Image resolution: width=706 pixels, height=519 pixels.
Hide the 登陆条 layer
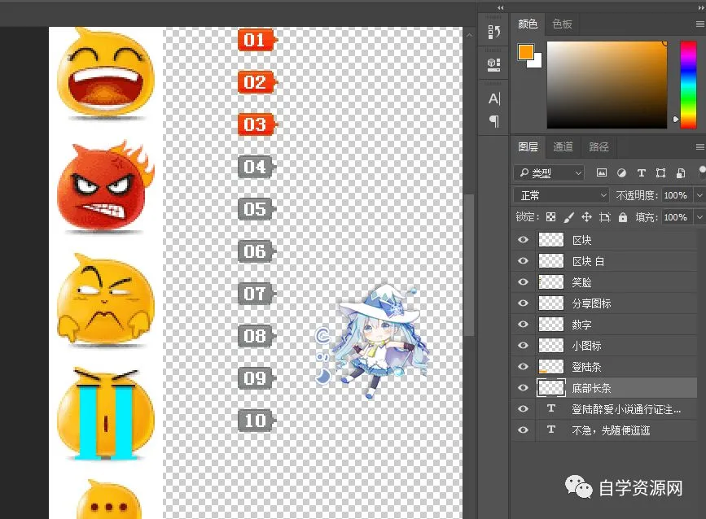pos(523,367)
